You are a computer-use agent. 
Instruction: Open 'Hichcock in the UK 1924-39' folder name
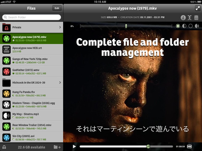[x=29, y=83]
